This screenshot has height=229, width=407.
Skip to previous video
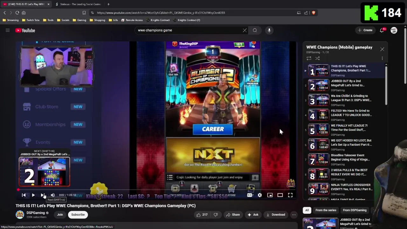click(x=24, y=195)
